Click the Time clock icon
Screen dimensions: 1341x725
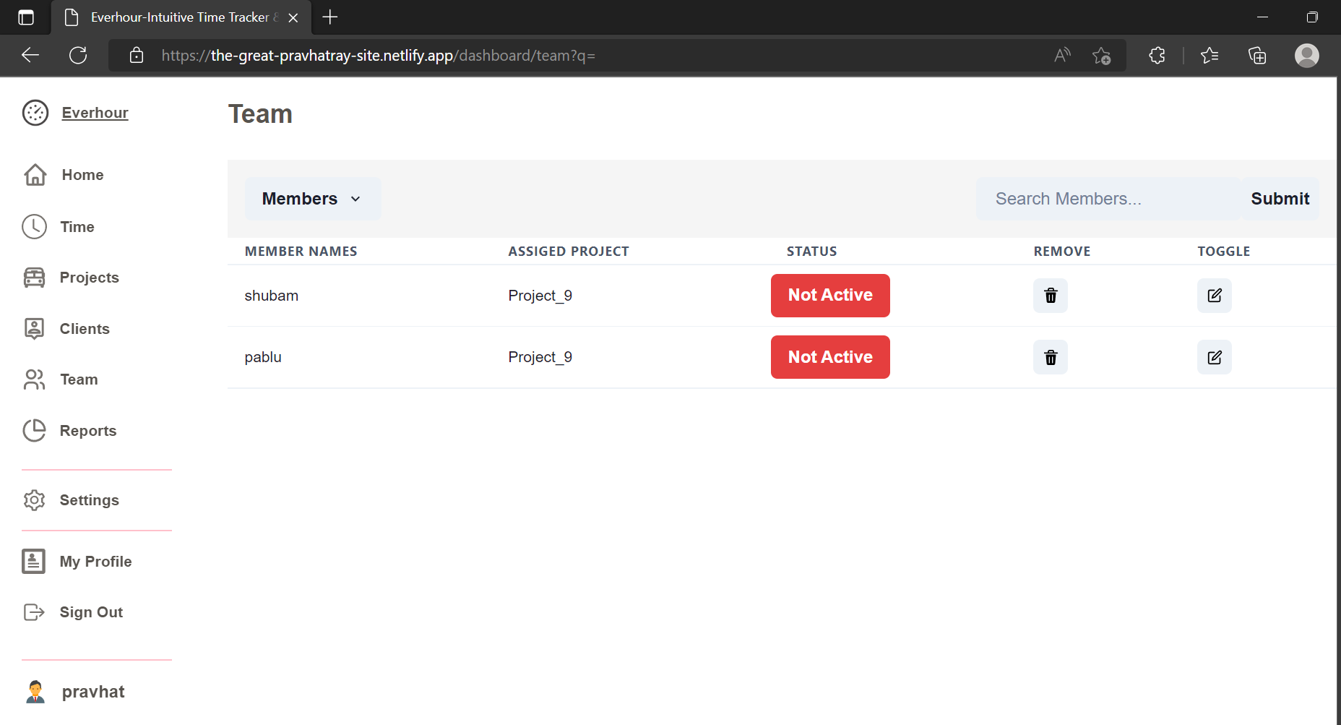[x=35, y=227]
